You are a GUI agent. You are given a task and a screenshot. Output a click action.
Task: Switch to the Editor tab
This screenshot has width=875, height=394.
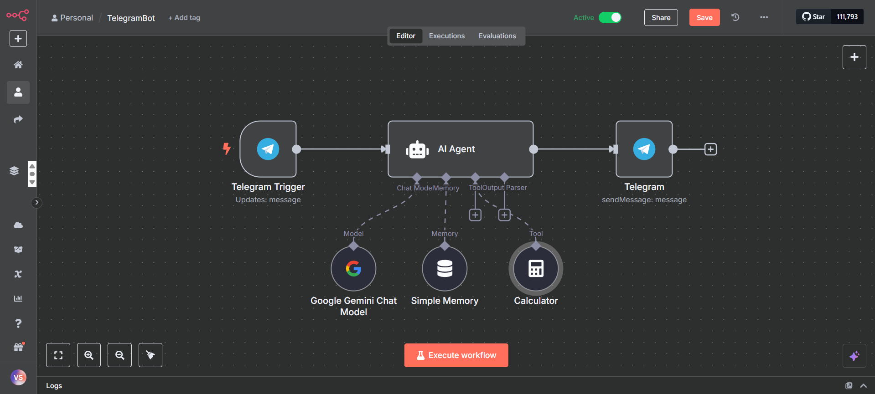click(406, 36)
